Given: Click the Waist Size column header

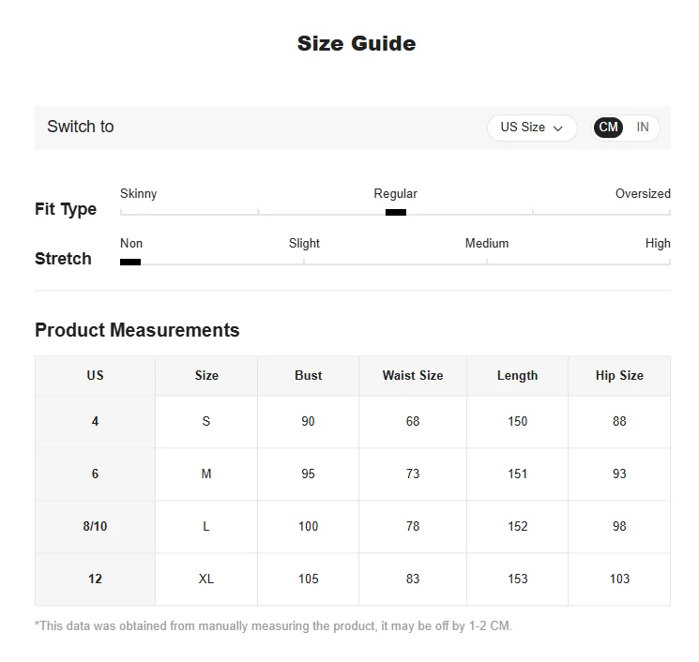Looking at the screenshot, I should (413, 375).
